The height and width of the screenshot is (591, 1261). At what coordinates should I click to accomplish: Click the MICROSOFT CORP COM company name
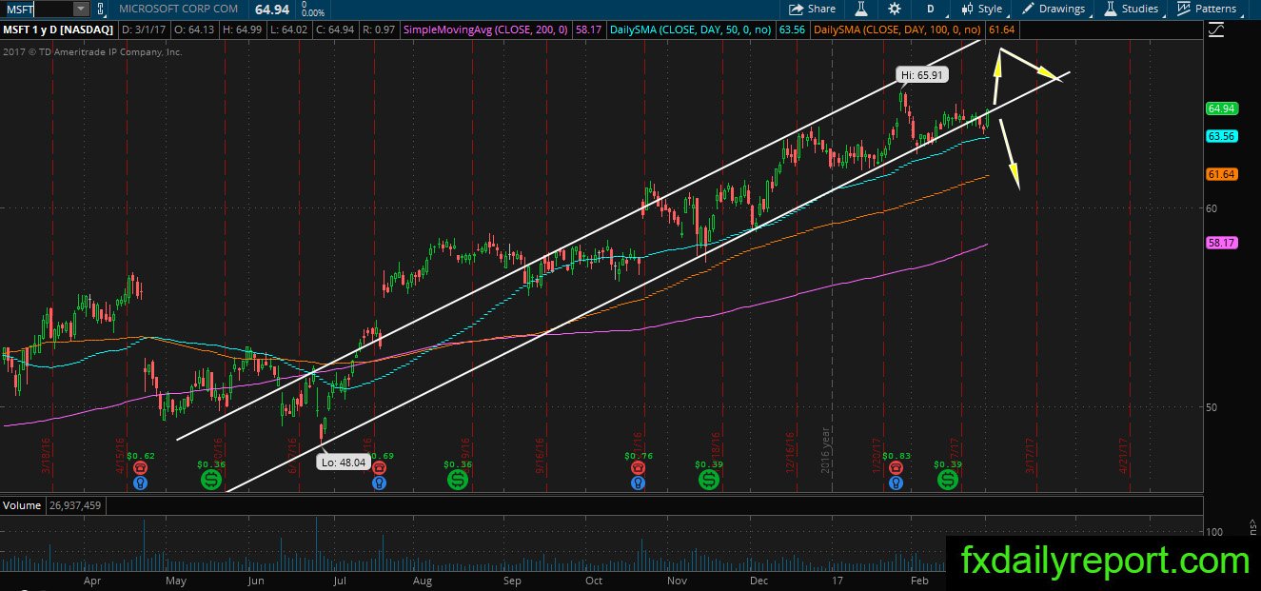pyautogui.click(x=179, y=10)
